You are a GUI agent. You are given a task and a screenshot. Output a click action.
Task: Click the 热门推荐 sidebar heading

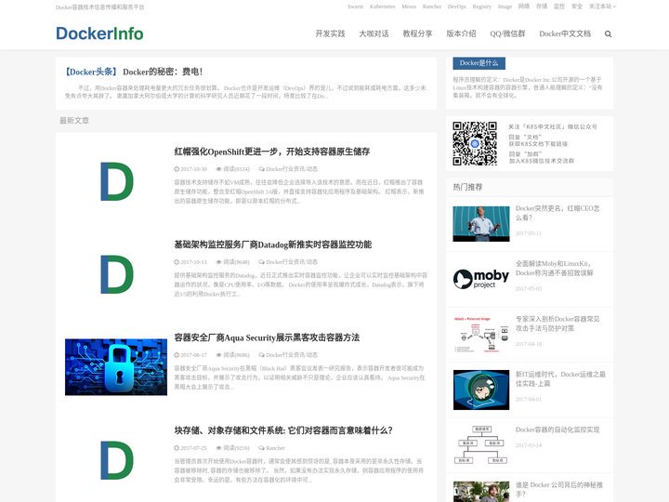[467, 187]
